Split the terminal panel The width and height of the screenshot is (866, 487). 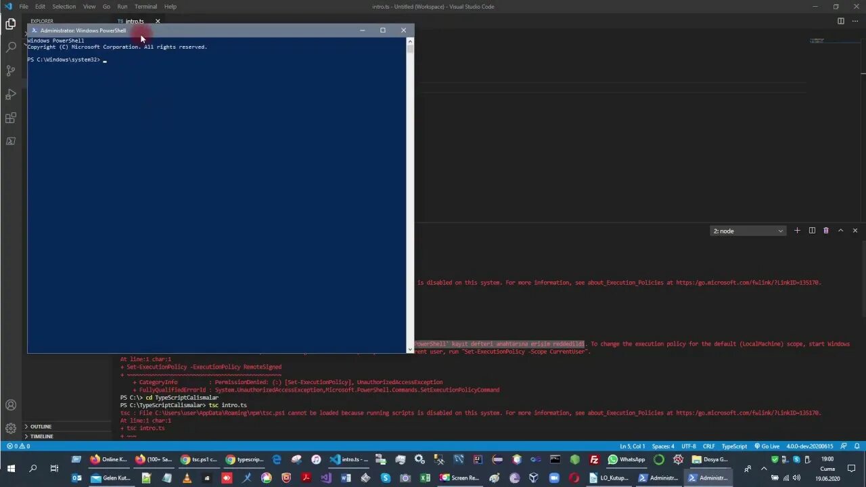click(812, 231)
